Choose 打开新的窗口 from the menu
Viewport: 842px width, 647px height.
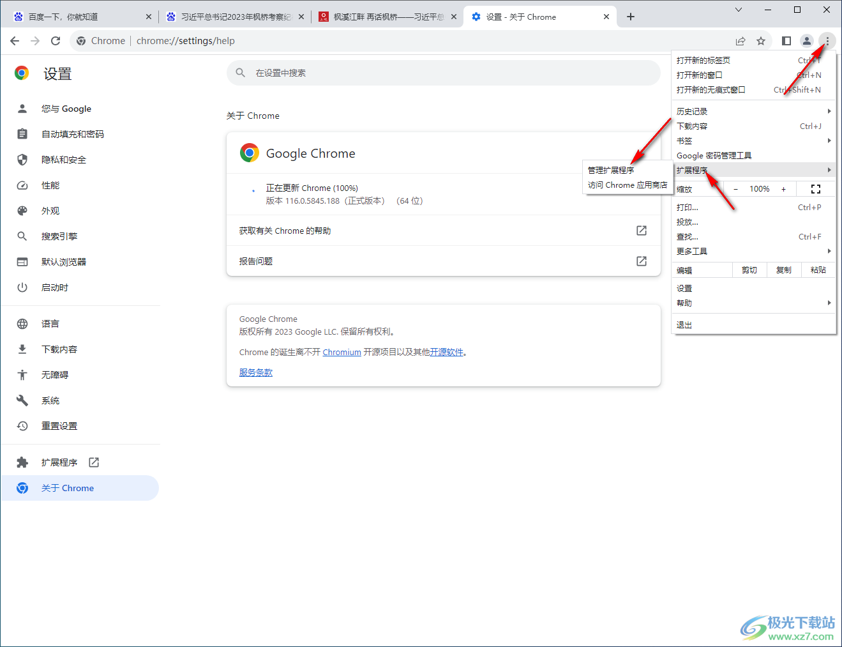click(754, 75)
